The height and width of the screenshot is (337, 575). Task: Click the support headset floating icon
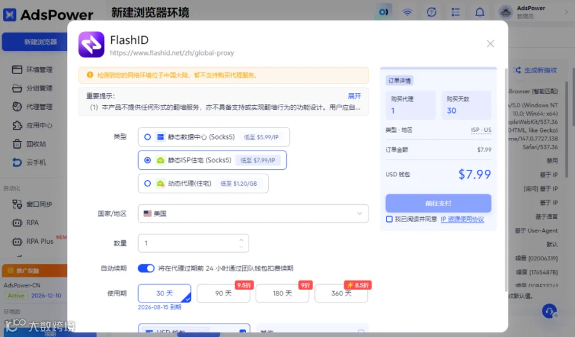(x=549, y=311)
